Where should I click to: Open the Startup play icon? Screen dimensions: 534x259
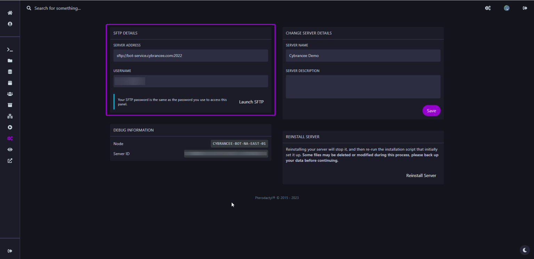10,127
